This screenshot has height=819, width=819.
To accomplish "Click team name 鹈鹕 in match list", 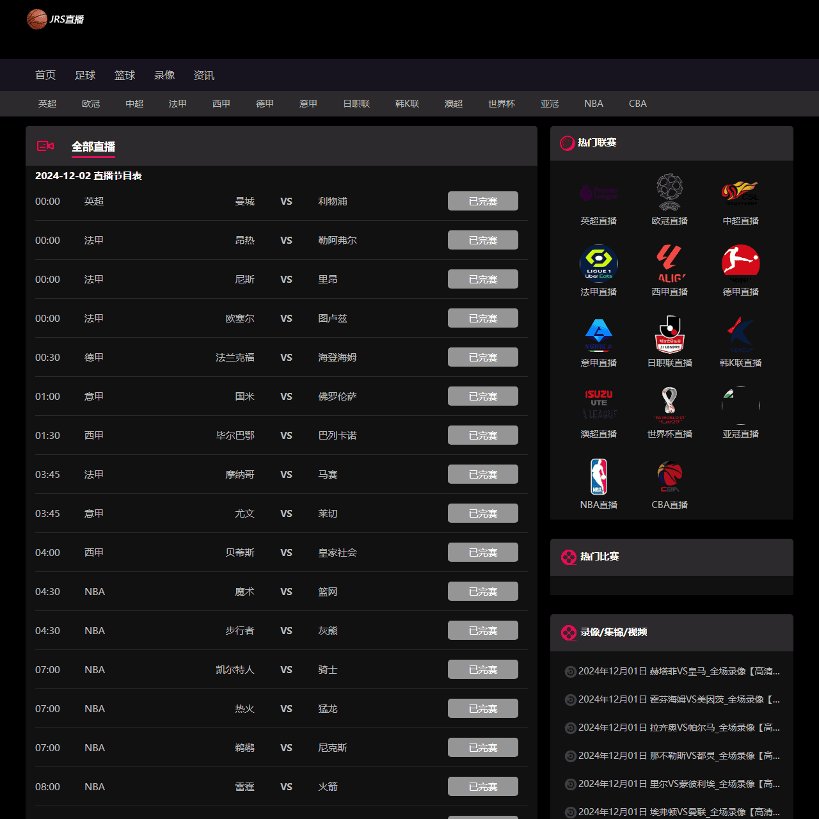I will pyautogui.click(x=244, y=748).
